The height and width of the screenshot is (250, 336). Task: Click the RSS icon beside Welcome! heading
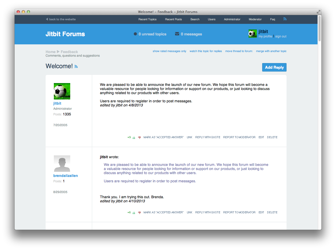(x=76, y=66)
